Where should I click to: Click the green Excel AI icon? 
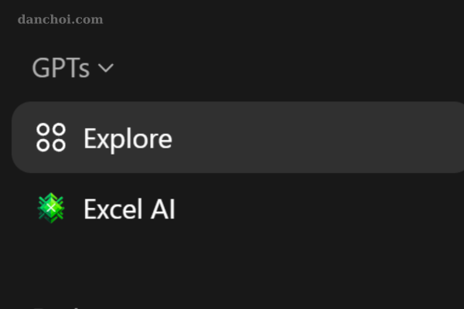pyautogui.click(x=51, y=209)
